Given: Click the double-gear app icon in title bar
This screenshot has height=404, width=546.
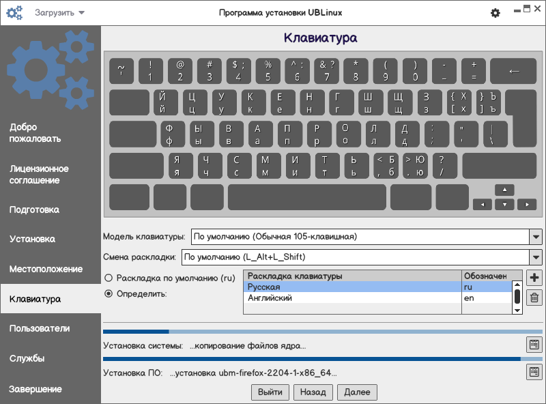Looking at the screenshot, I should (x=14, y=13).
